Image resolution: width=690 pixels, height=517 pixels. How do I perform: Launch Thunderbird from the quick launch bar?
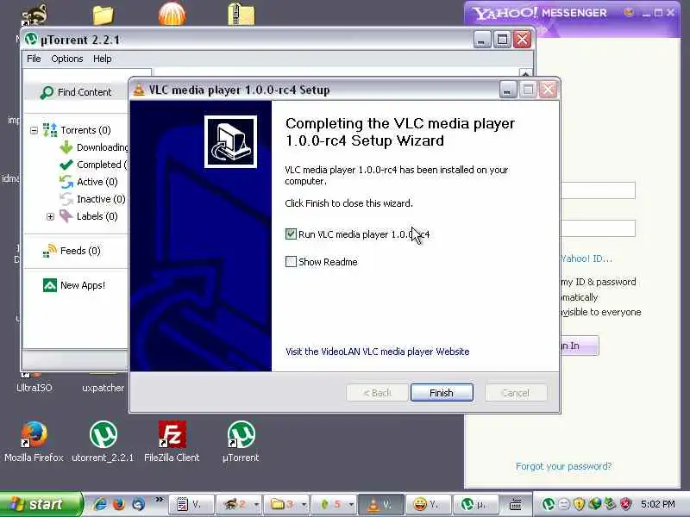point(138,504)
